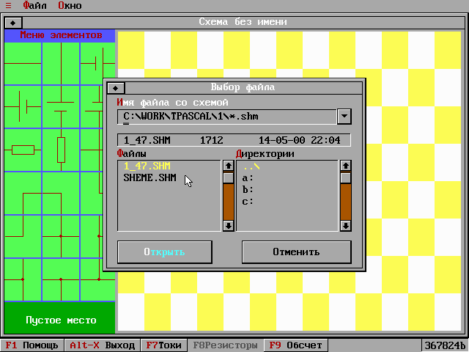Select drive c: in the directories list
This screenshot has width=469, height=352.
[x=248, y=201]
